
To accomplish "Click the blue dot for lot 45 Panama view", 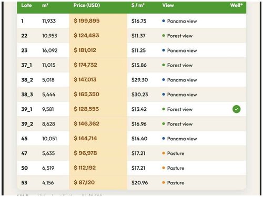I will 164,139.
